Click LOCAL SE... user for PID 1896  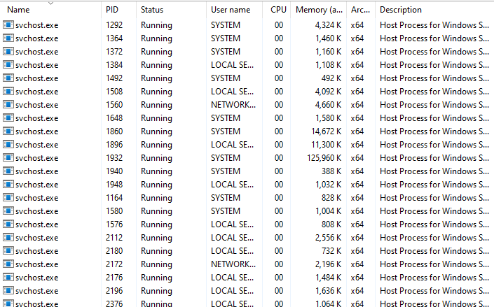[x=232, y=144]
